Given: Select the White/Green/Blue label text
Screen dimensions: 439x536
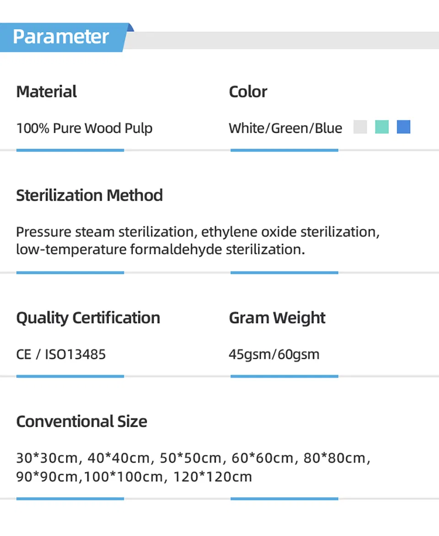Looking at the screenshot, I should [285, 128].
